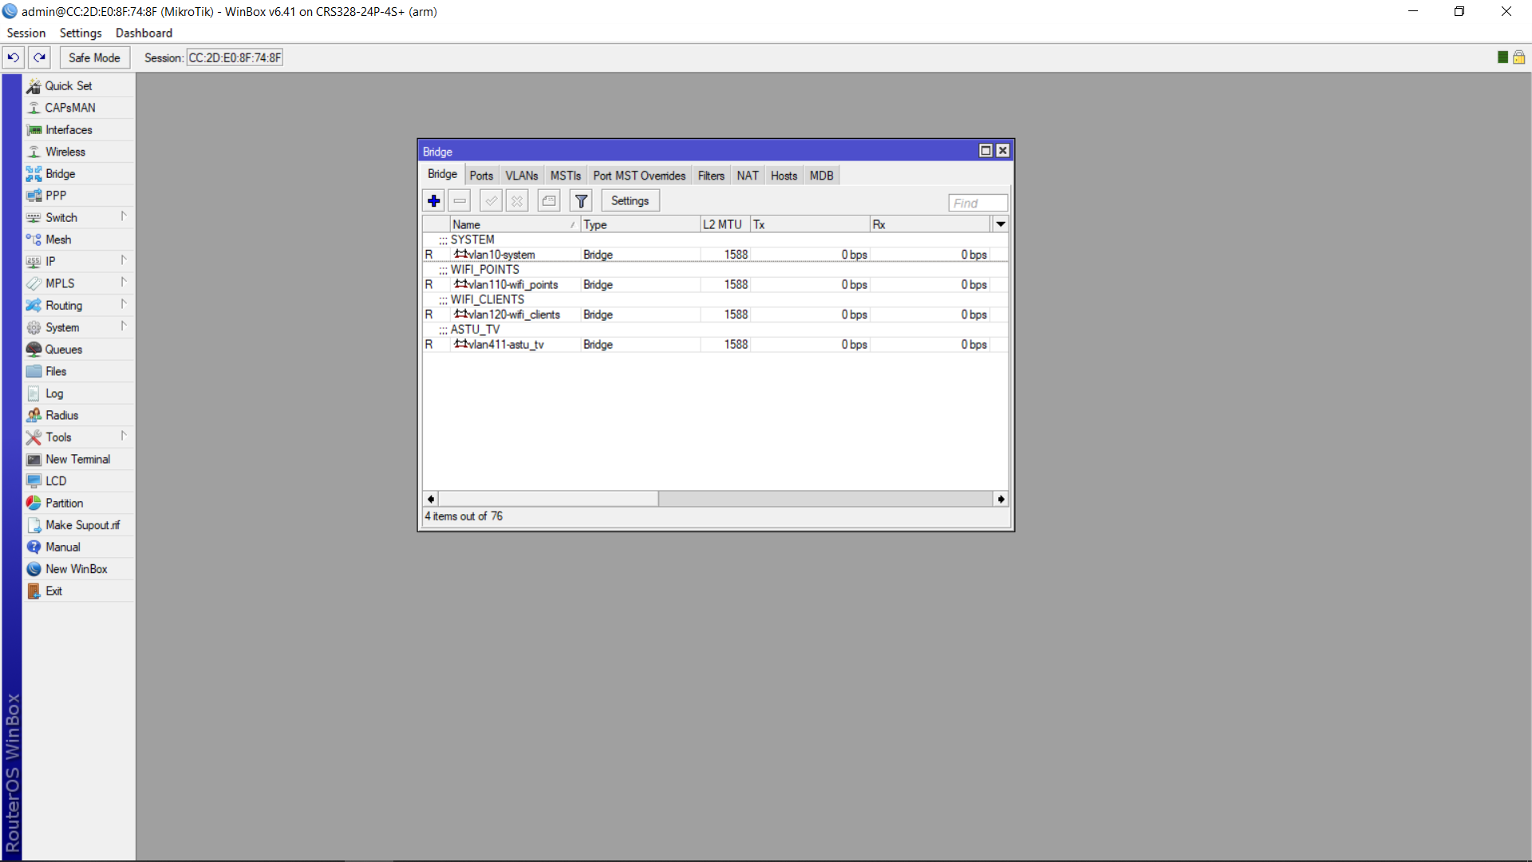Click the Find input field

[977, 203]
